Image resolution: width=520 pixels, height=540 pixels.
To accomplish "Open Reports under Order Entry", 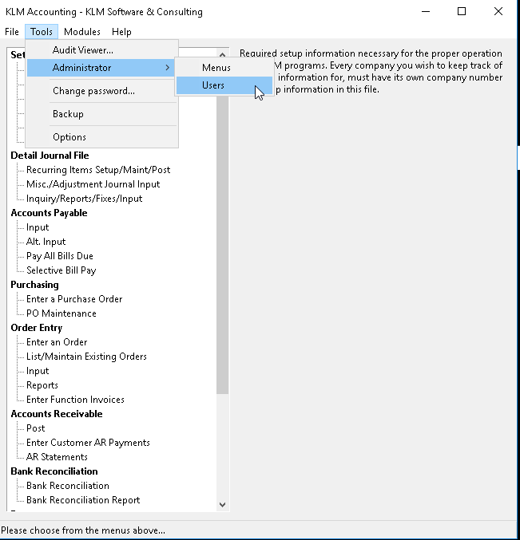I will click(x=42, y=385).
